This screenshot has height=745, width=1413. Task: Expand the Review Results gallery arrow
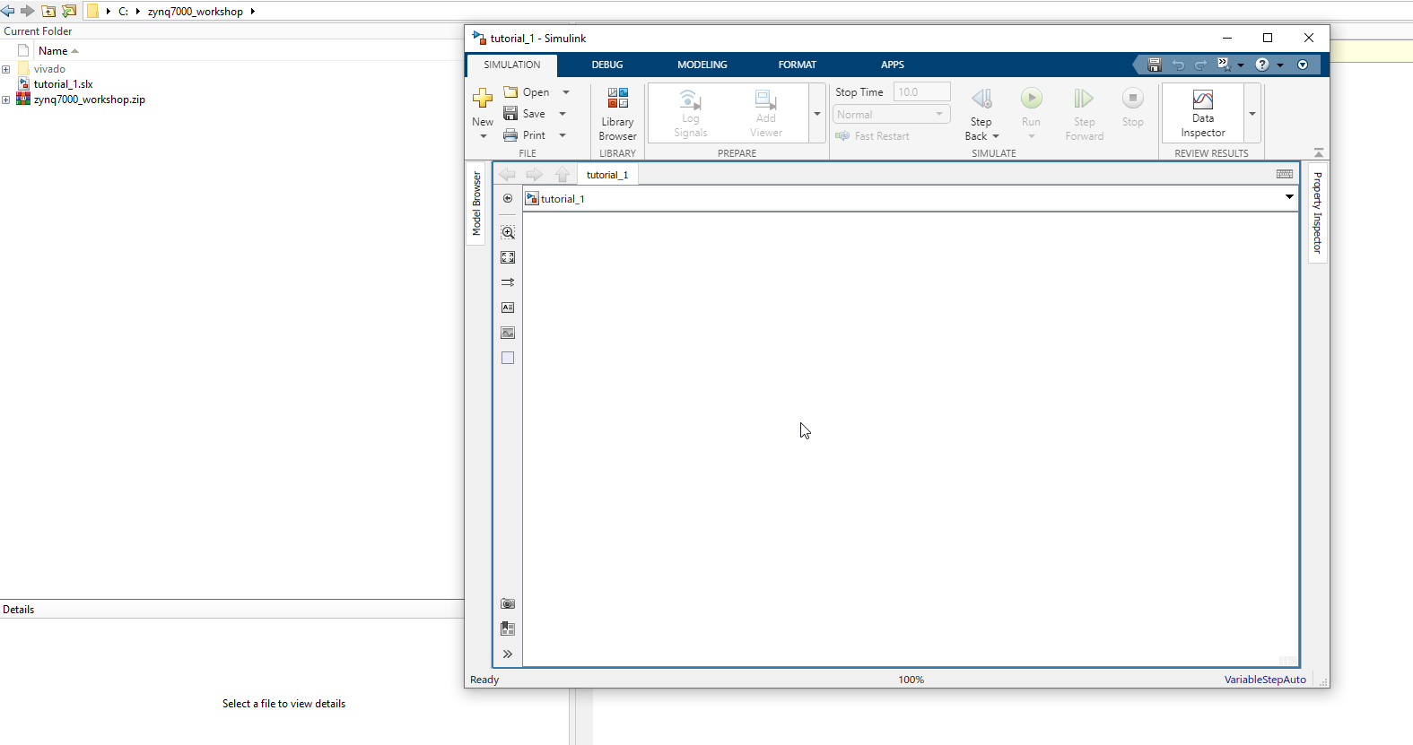(1252, 114)
